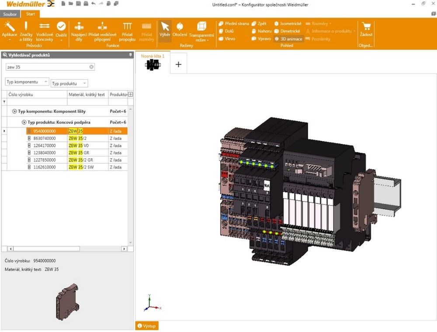Open file using the folder icon
Viewport: 437px width, 332px height.
71,3
